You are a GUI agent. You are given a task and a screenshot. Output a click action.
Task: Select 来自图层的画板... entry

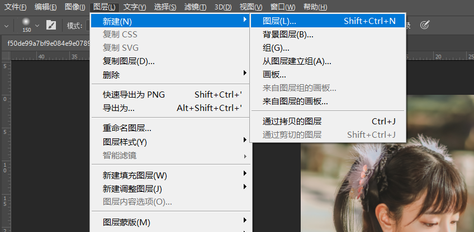(328, 101)
